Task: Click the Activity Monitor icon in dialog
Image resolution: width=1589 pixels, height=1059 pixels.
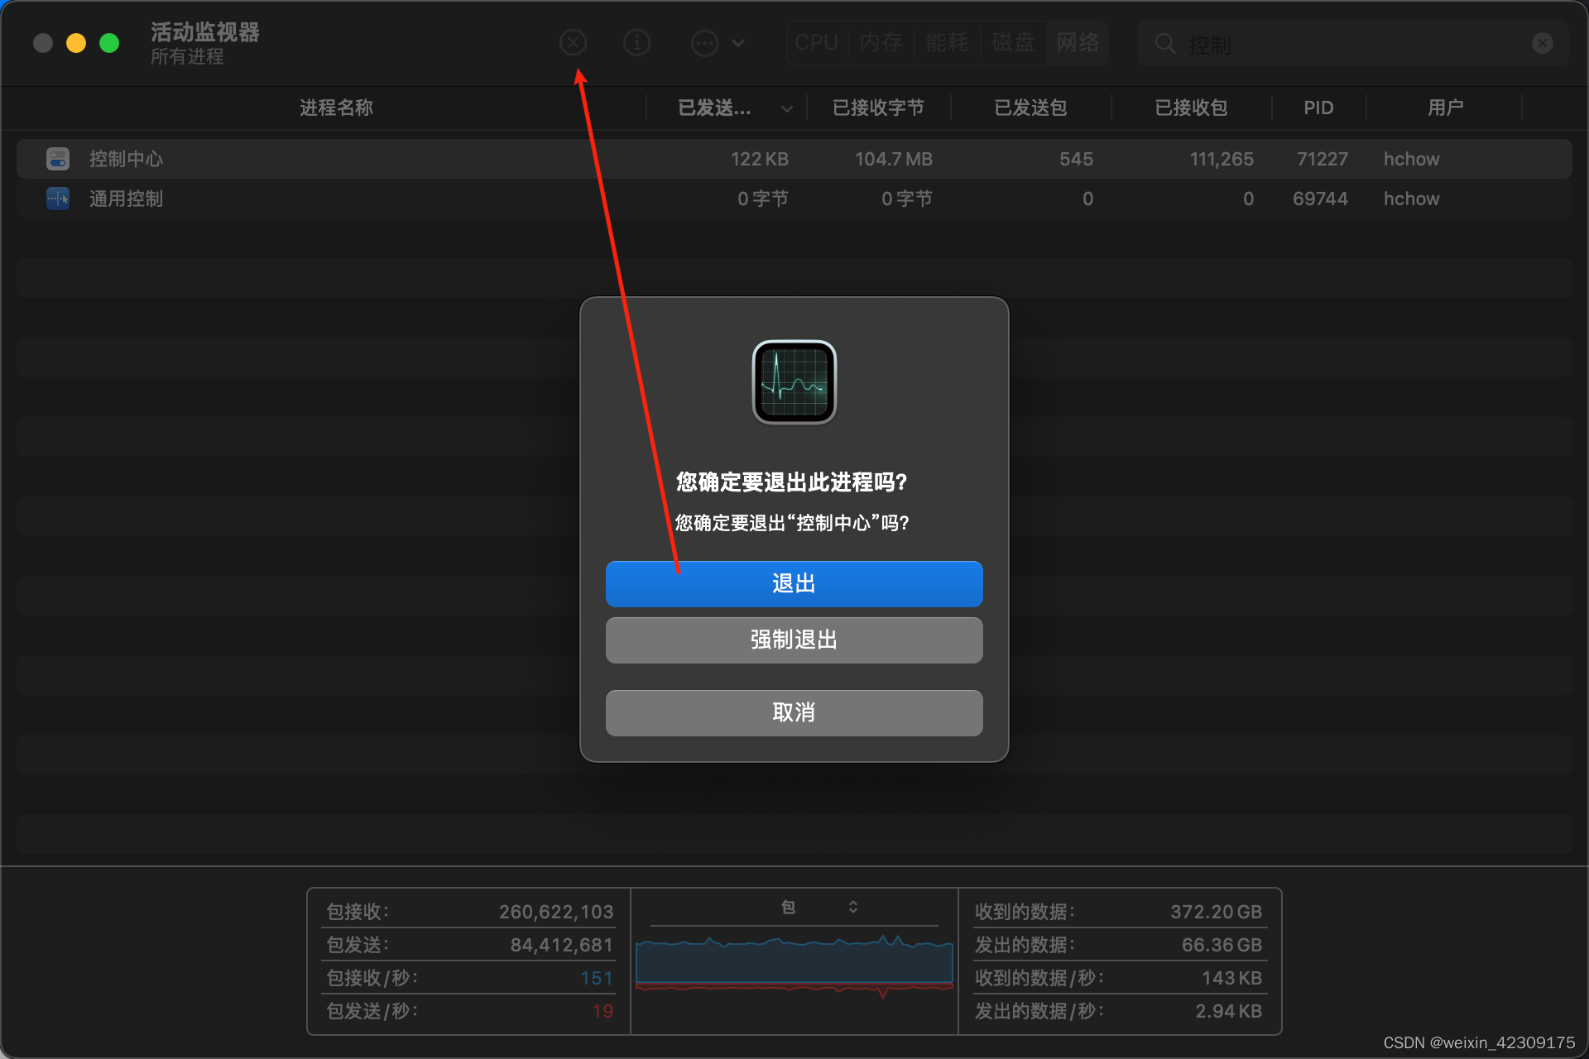Action: pyautogui.click(x=794, y=382)
